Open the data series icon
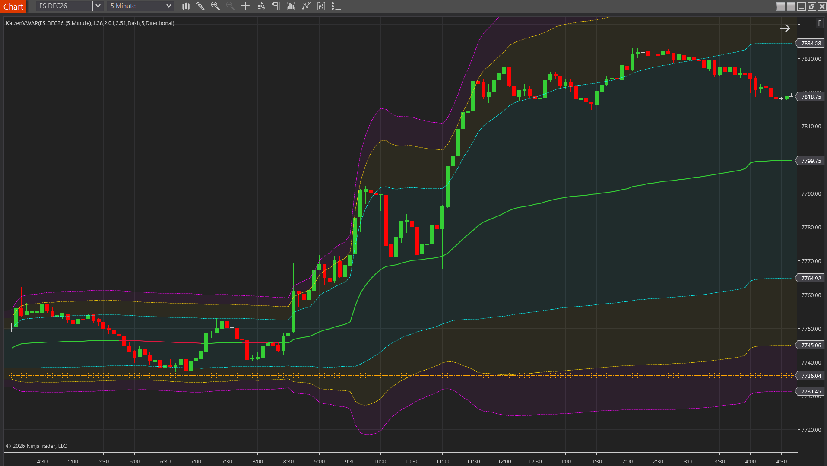827x466 pixels. point(291,6)
